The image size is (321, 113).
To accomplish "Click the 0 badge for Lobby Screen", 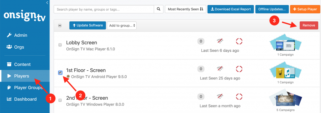I will click(201, 41).
